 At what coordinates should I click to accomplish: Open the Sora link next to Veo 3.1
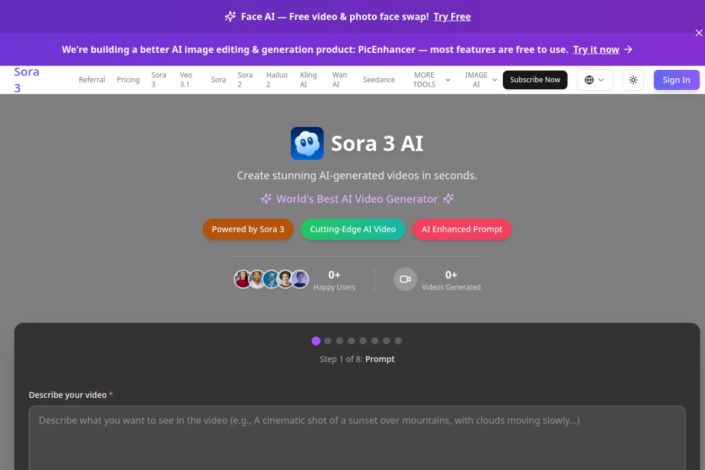(x=219, y=80)
